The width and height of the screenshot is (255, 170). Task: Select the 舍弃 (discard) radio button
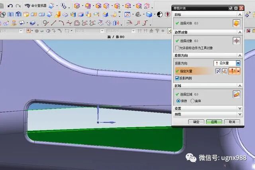pyautogui.click(x=192, y=101)
